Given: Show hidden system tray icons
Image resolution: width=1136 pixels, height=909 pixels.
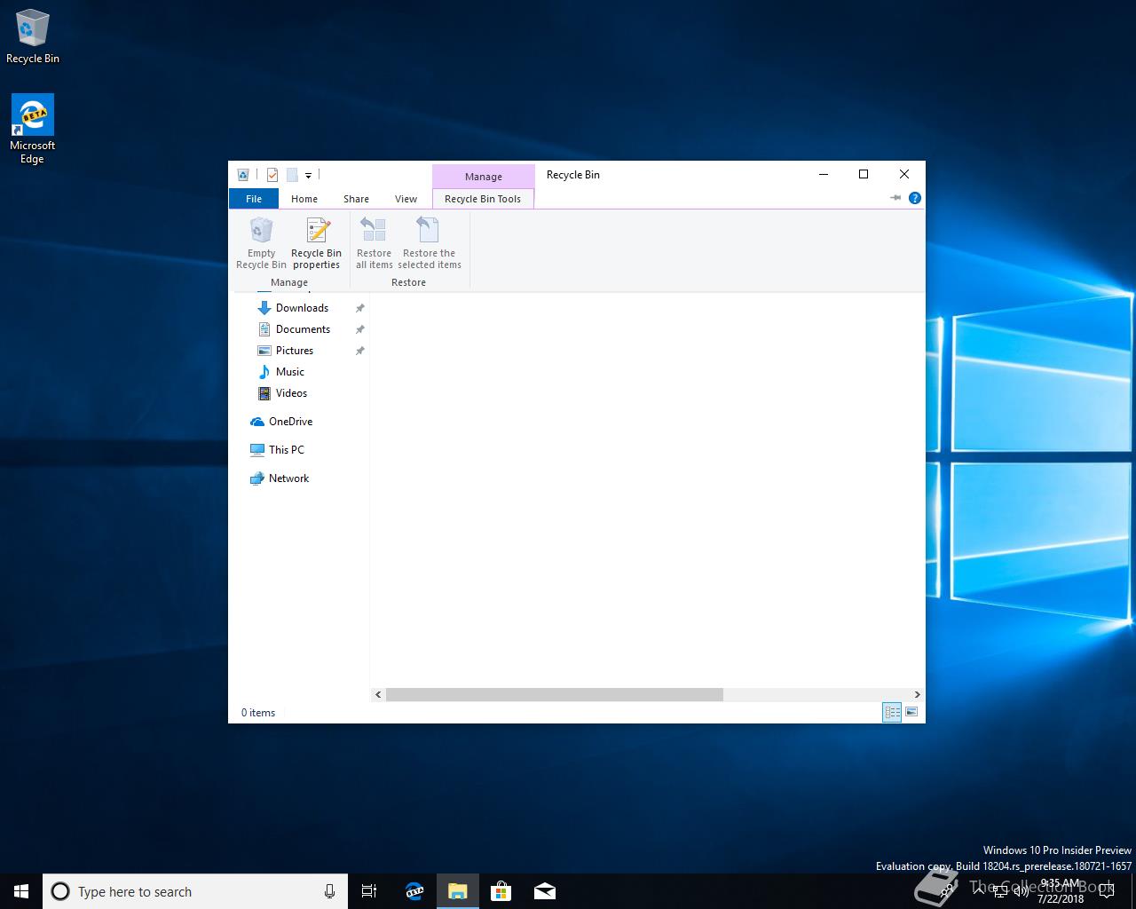Looking at the screenshot, I should (979, 891).
